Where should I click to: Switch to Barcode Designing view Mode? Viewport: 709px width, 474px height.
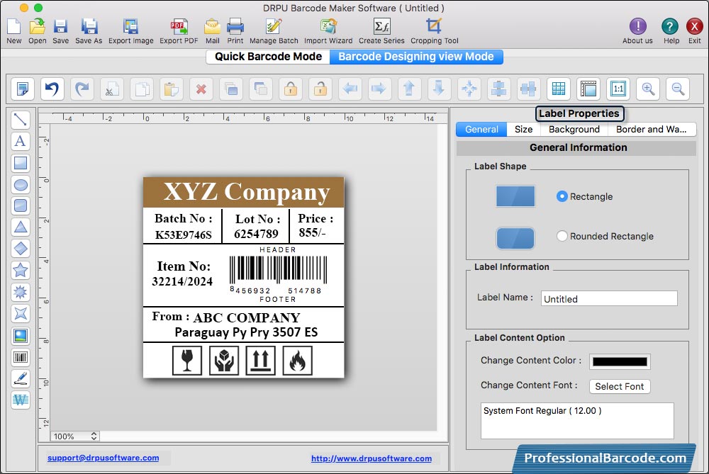click(416, 57)
